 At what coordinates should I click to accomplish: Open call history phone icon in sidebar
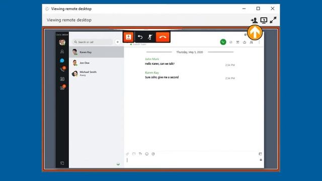(62, 69)
